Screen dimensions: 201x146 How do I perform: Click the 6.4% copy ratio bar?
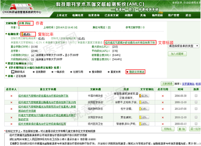tap(144, 109)
